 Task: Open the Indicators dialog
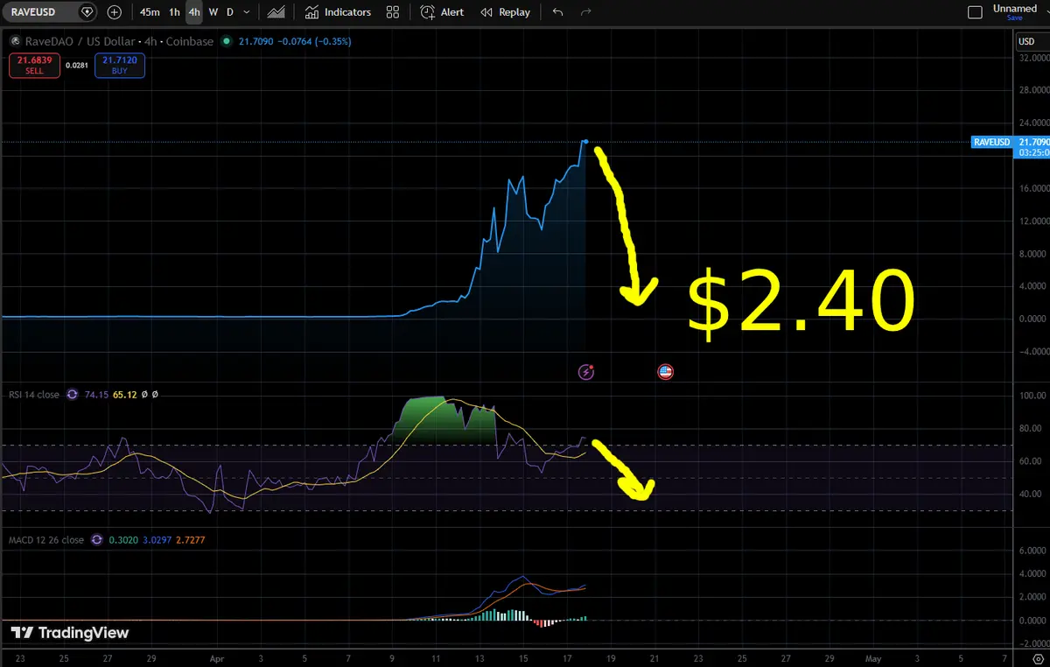[338, 12]
